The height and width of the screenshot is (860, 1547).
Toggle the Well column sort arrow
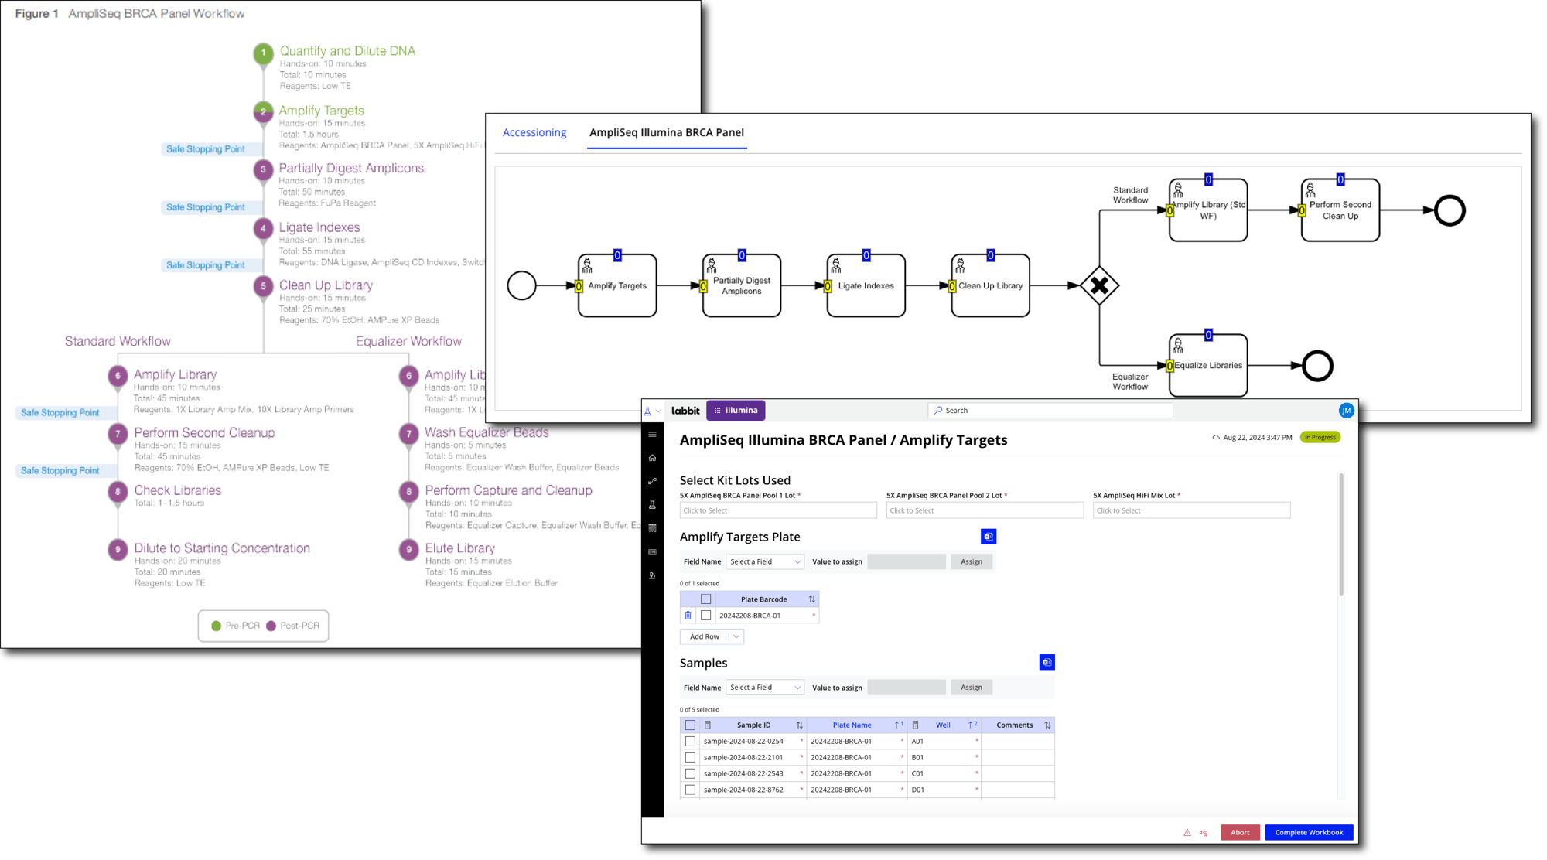[972, 725]
